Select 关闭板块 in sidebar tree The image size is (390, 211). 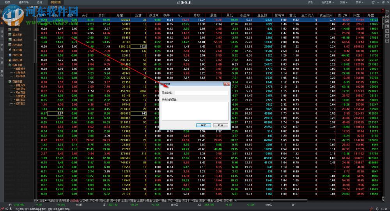pyautogui.click(x=20, y=76)
